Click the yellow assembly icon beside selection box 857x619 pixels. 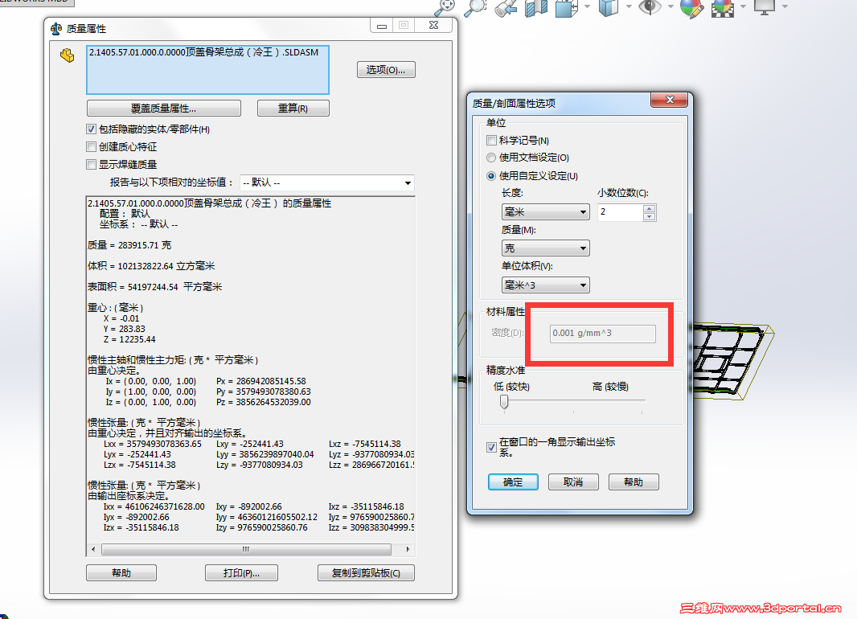coord(68,55)
